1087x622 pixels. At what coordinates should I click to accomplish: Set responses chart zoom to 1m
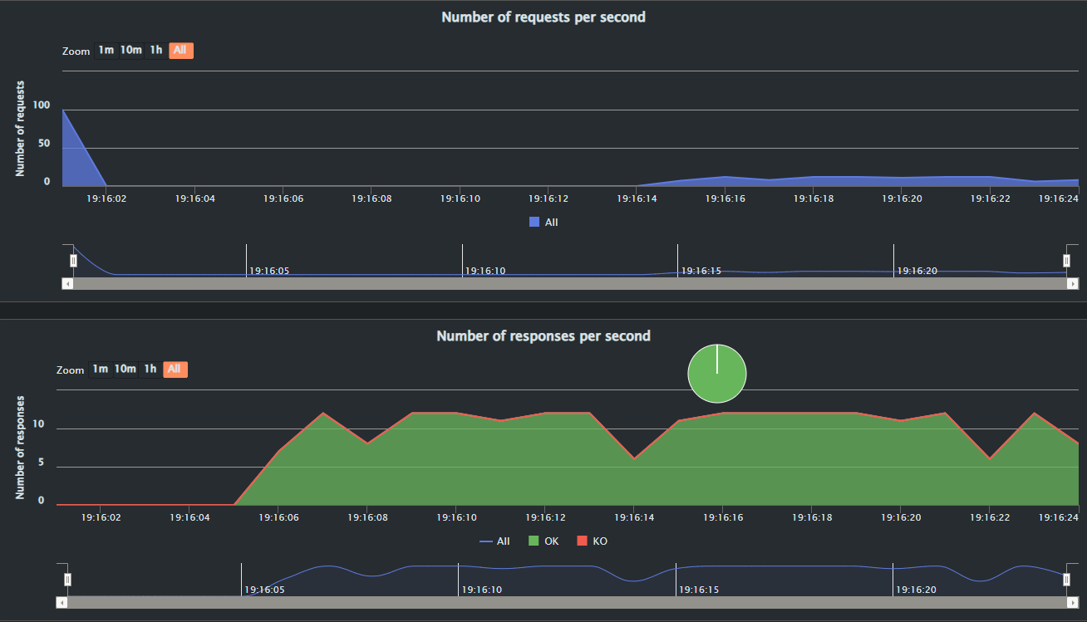100,370
